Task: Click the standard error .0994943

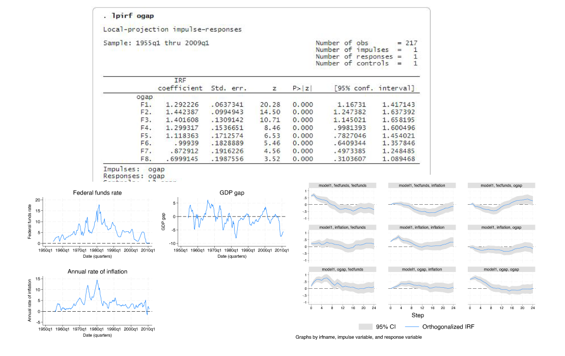Action: point(227,112)
